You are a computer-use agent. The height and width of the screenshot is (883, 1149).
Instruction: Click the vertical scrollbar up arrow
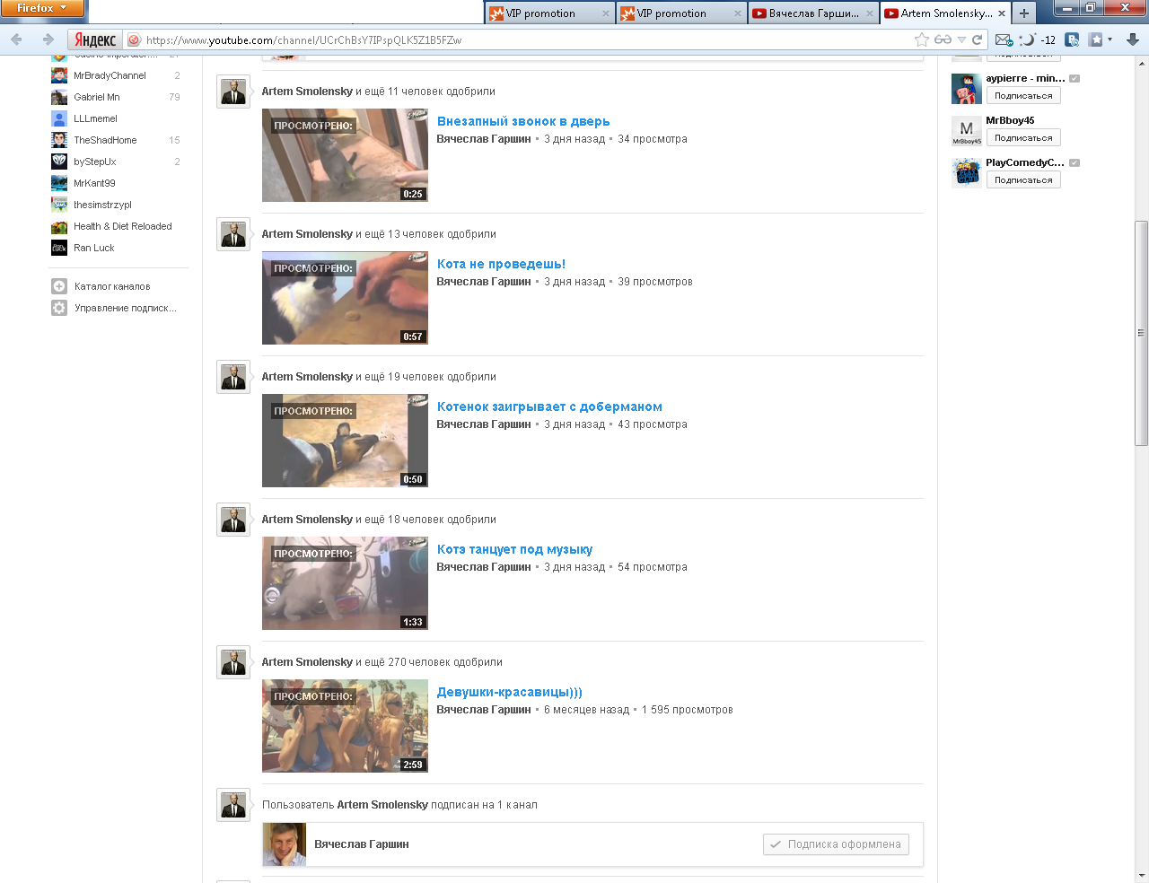(x=1142, y=64)
